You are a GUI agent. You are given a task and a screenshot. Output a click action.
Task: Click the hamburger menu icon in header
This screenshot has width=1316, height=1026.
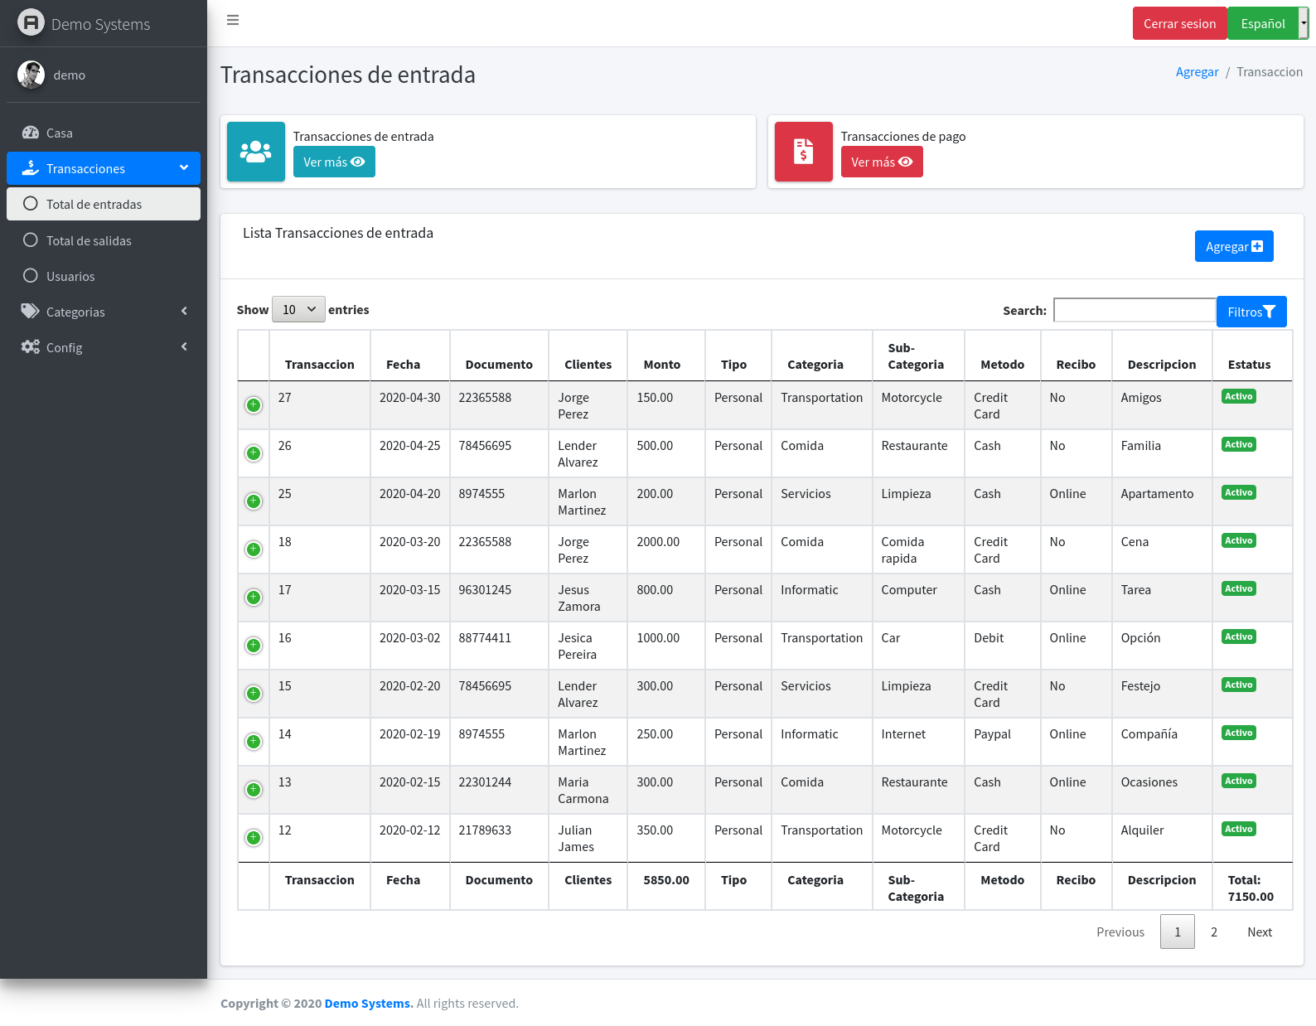pos(233,21)
